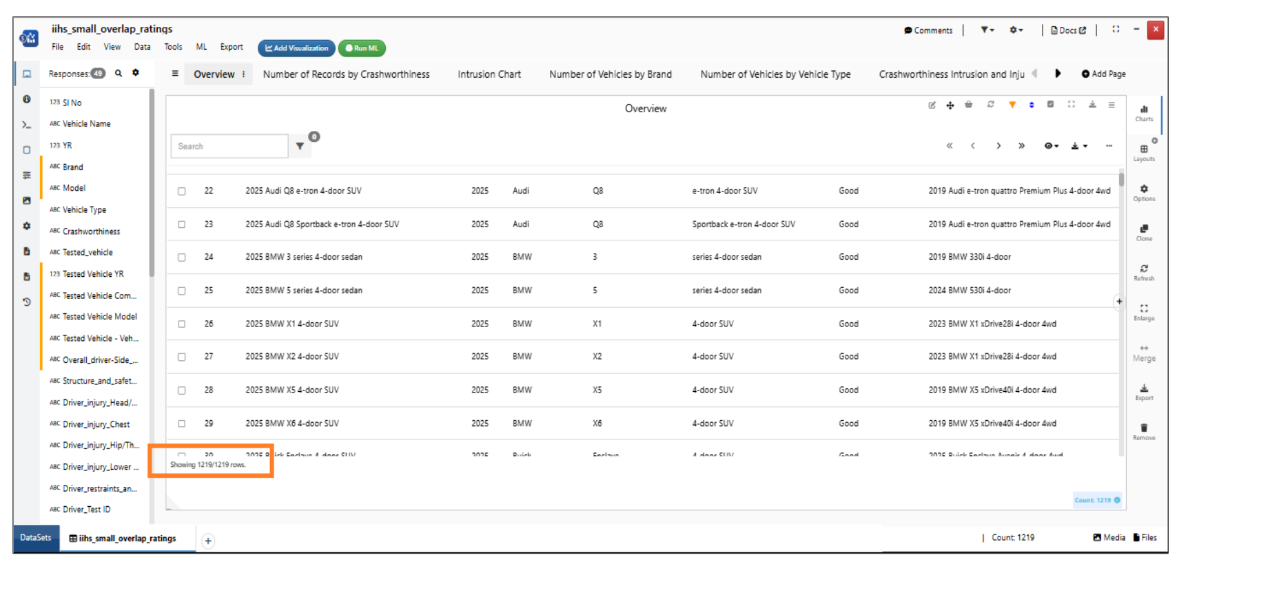This screenshot has width=1270, height=595.
Task: Click the blue sort arrows icon
Action: click(x=1032, y=105)
